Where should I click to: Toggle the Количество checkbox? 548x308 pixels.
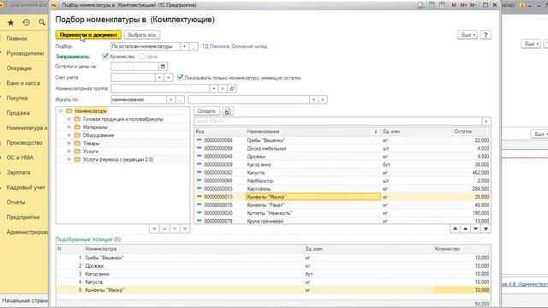tap(104, 56)
